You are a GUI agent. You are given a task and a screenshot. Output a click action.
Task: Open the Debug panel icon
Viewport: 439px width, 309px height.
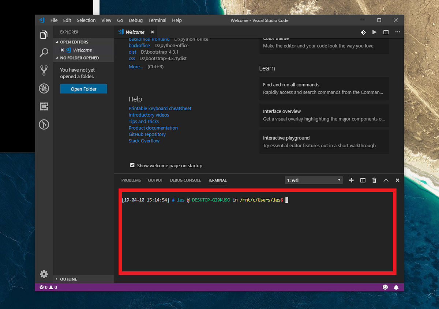point(44,88)
